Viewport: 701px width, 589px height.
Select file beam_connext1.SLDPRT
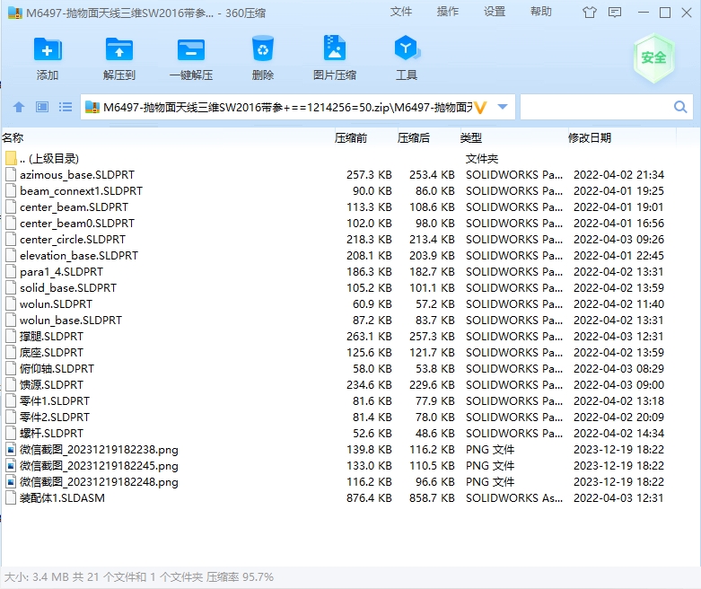point(81,191)
